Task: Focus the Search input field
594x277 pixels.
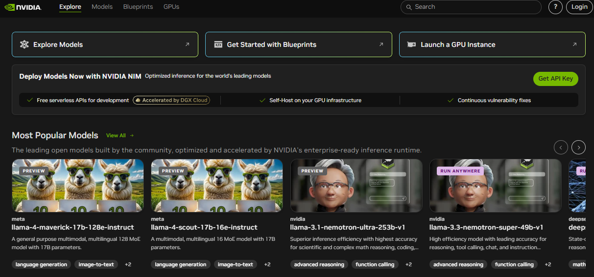Action: click(x=471, y=7)
